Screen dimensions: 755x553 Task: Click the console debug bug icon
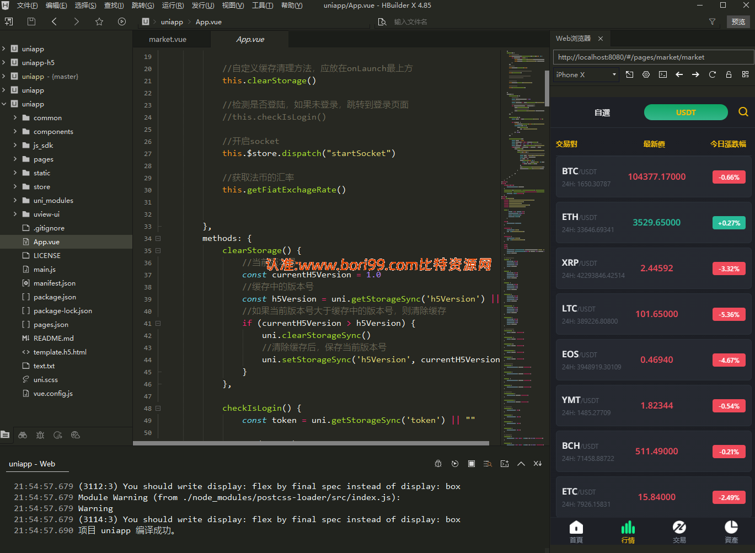click(438, 464)
